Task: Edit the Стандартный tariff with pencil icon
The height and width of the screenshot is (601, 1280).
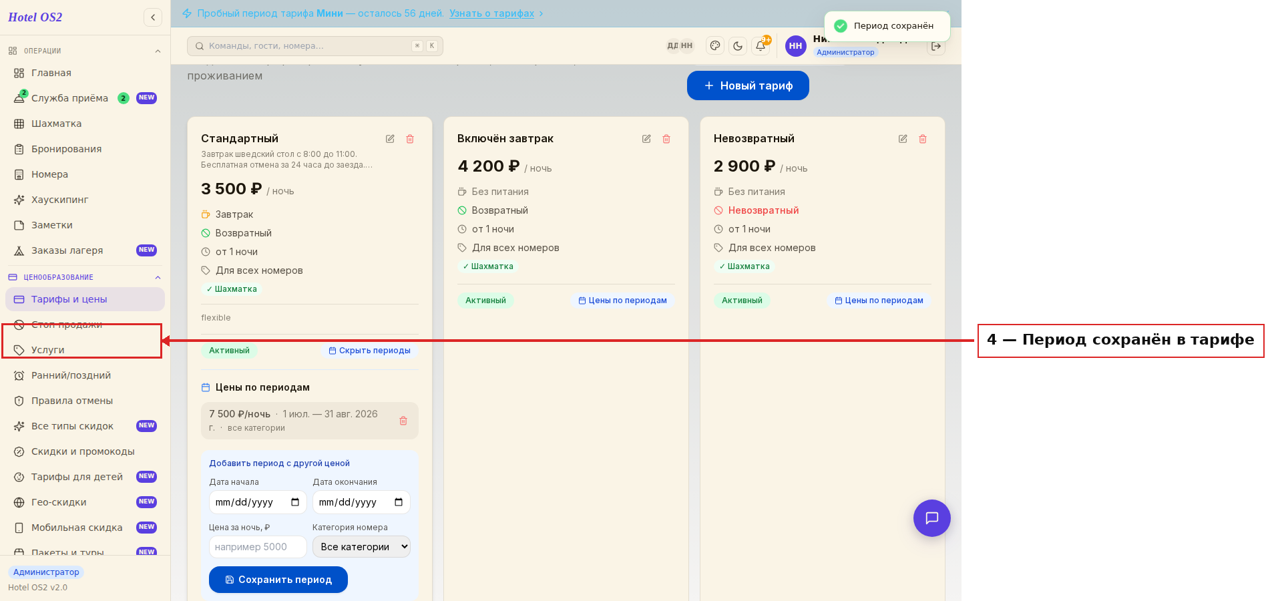Action: [x=390, y=139]
